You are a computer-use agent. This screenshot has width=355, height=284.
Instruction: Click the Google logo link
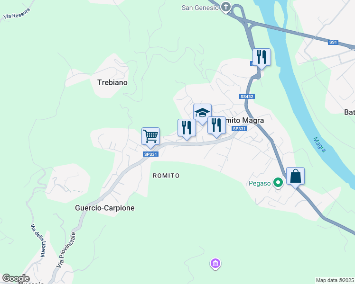(16, 278)
